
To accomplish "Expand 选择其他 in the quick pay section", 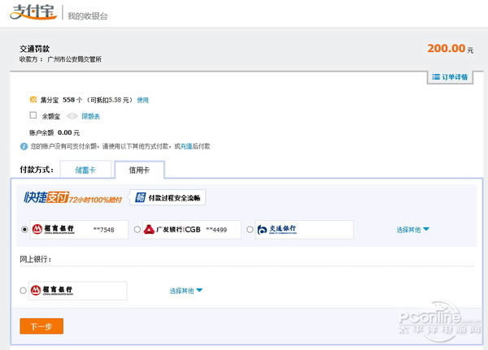I will pyautogui.click(x=412, y=230).
